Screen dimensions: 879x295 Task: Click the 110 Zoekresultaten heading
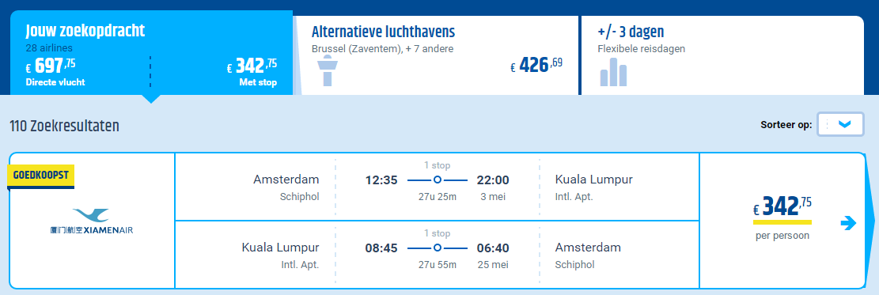[x=64, y=126]
